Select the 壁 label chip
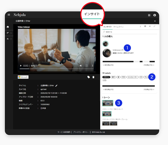168x145 pixels. [118, 77]
